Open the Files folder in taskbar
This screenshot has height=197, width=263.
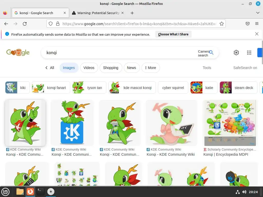20,192
